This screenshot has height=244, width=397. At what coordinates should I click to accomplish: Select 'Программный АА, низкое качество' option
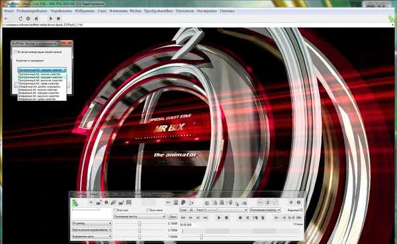(42, 74)
